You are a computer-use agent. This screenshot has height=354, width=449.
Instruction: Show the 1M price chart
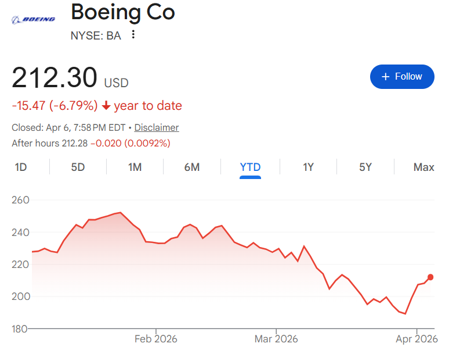tap(135, 167)
